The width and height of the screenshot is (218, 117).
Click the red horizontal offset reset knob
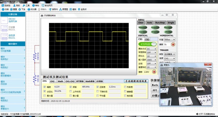pyautogui.click(x=173, y=44)
